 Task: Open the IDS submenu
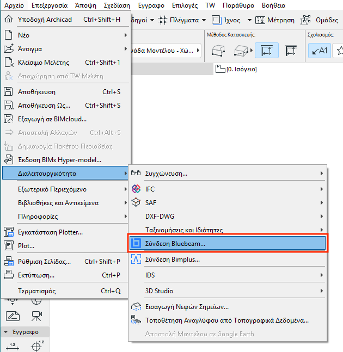[x=228, y=275]
